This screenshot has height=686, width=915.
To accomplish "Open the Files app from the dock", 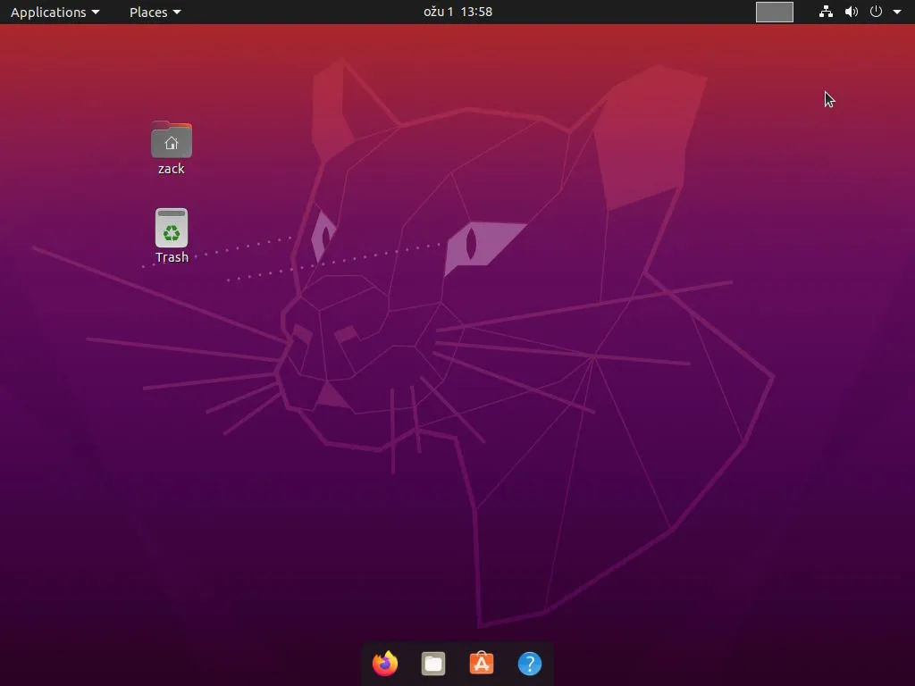I will [432, 664].
